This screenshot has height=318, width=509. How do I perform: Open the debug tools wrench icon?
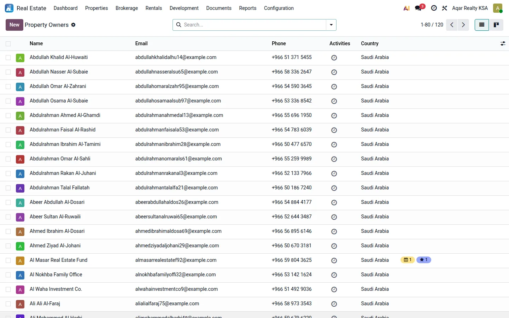click(x=445, y=8)
